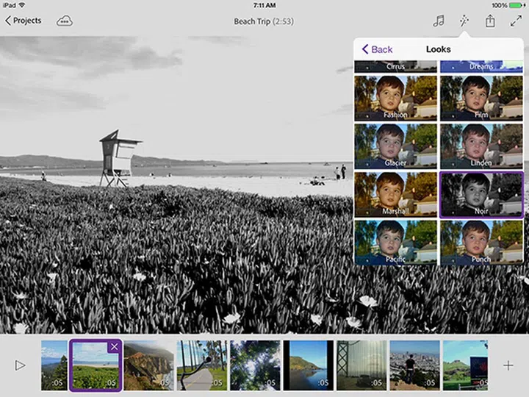Tap Back in the Looks panel
The height and width of the screenshot is (397, 529).
pyautogui.click(x=377, y=49)
